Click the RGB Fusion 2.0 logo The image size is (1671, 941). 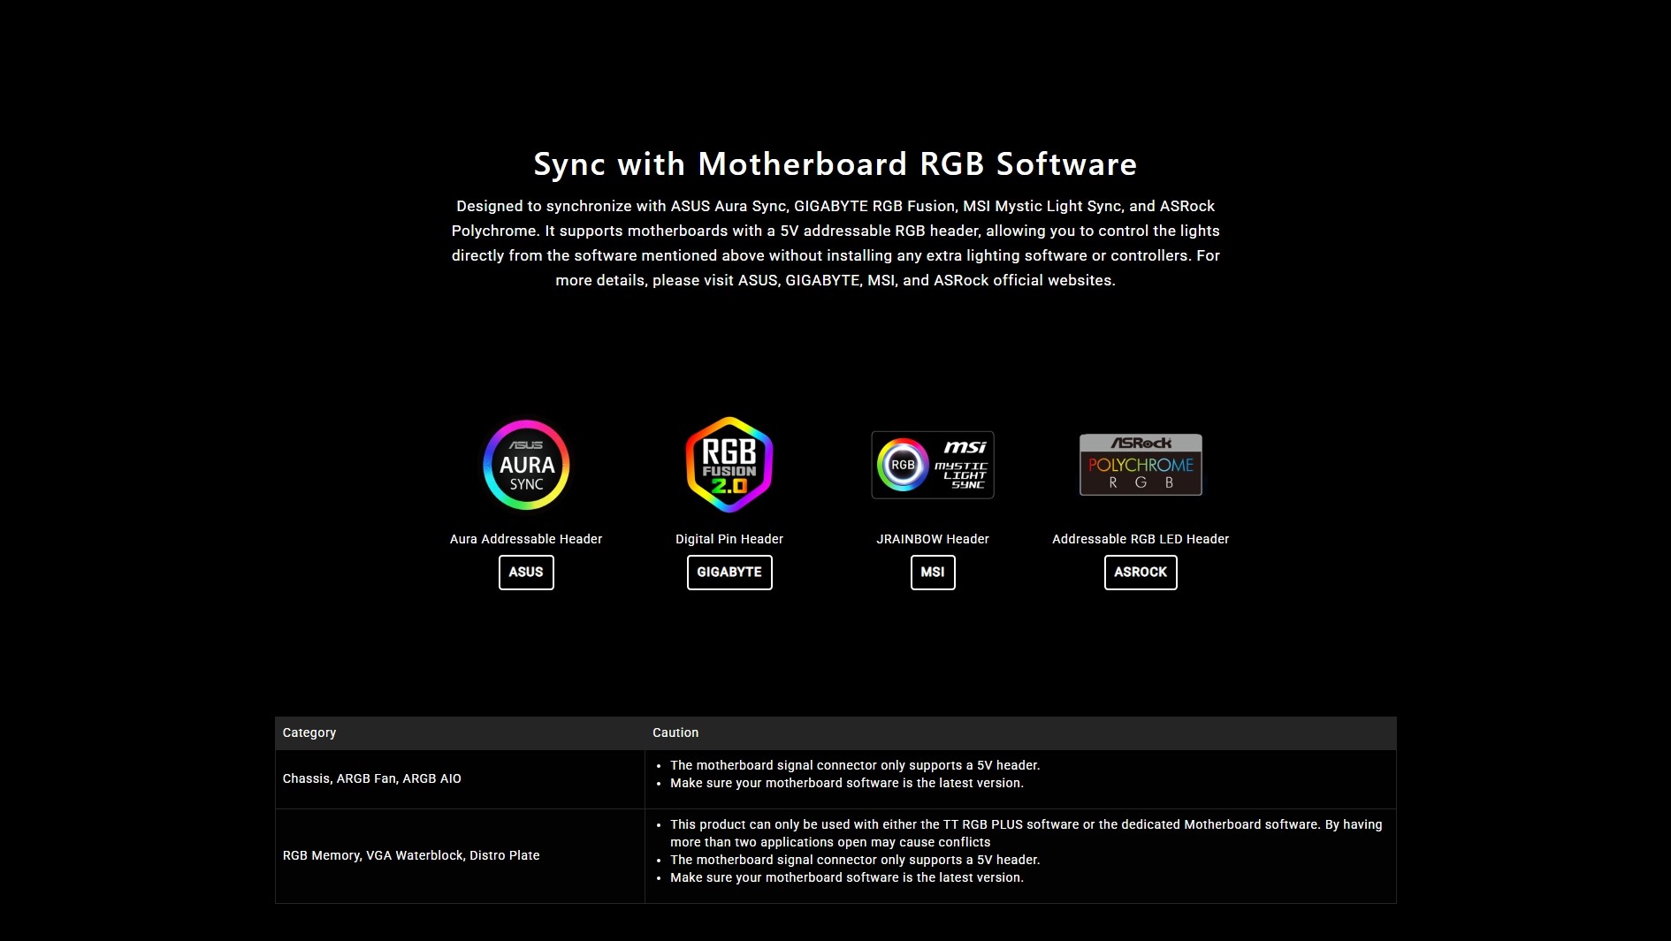(729, 465)
